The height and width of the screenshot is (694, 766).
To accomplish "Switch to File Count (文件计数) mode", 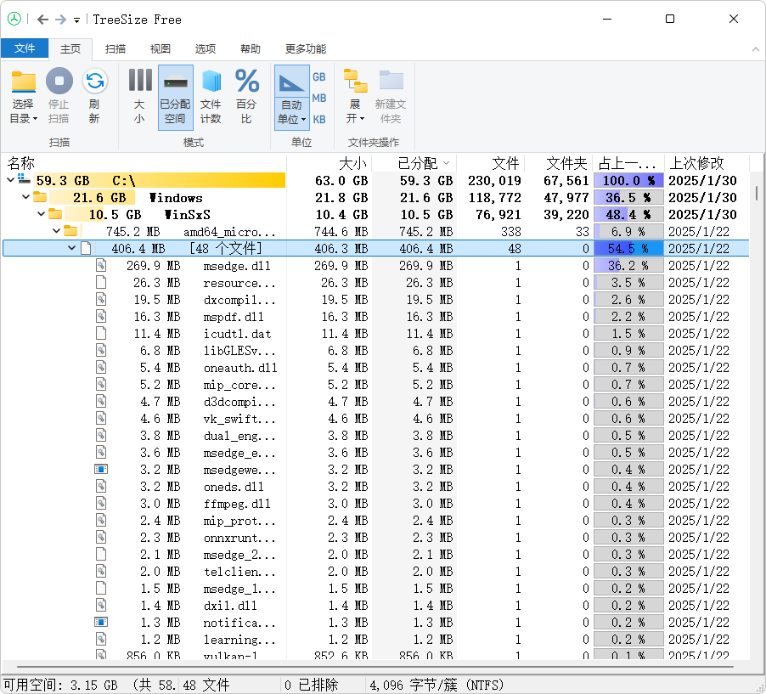I will (x=211, y=97).
